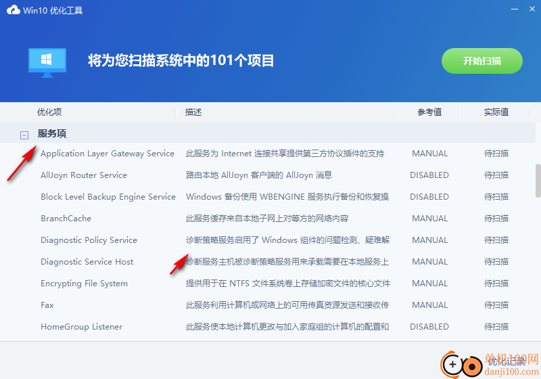Select Encrypting File System item
This screenshot has width=541, height=379.
(x=84, y=284)
